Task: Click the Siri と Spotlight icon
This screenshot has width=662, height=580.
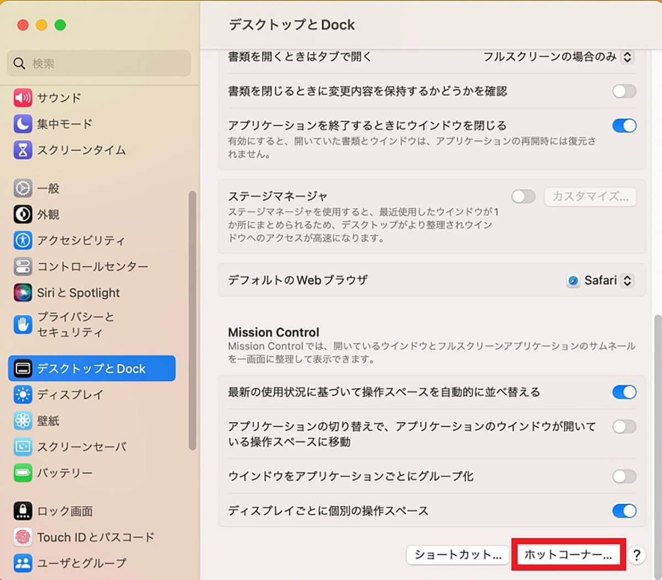Action: (x=23, y=292)
